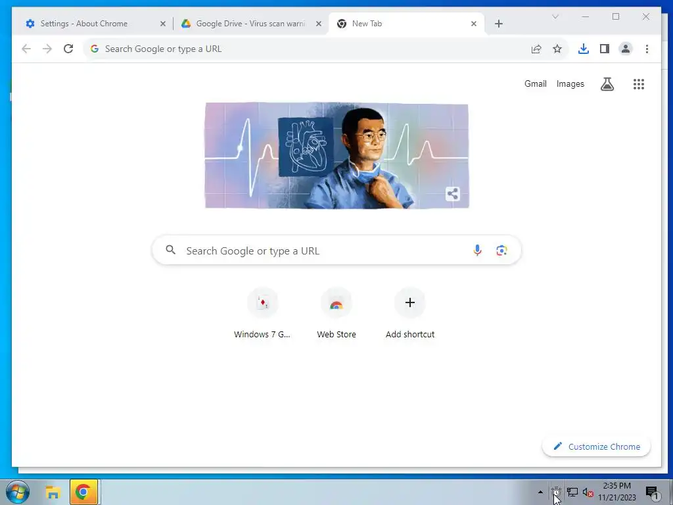Open the Windows Start menu
The image size is (673, 505).
[x=18, y=492]
